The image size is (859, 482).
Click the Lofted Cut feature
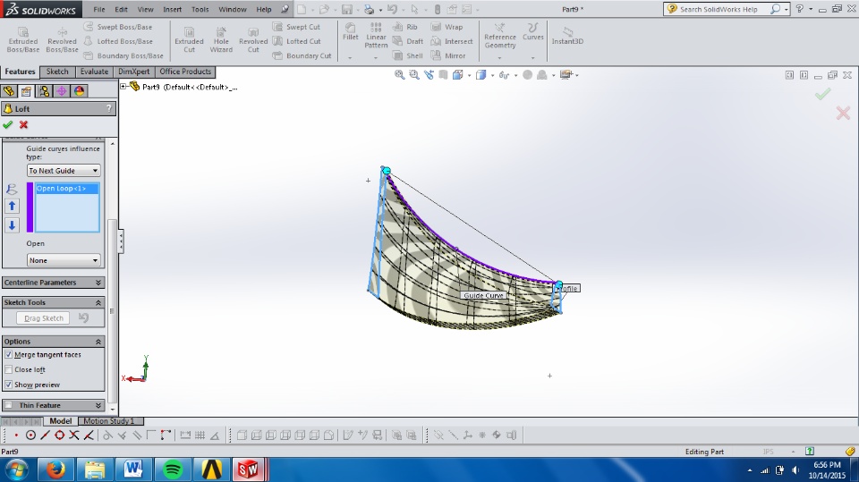click(x=297, y=41)
